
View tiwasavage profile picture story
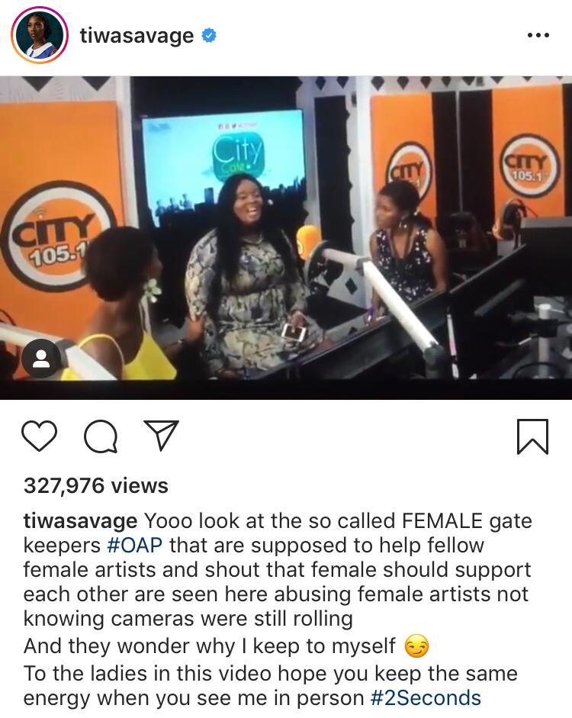click(40, 35)
